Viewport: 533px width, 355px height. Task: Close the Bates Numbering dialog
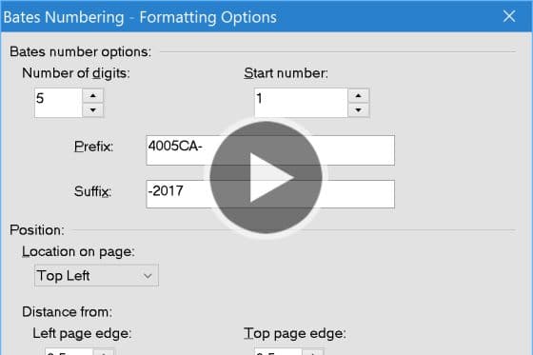[x=509, y=16]
